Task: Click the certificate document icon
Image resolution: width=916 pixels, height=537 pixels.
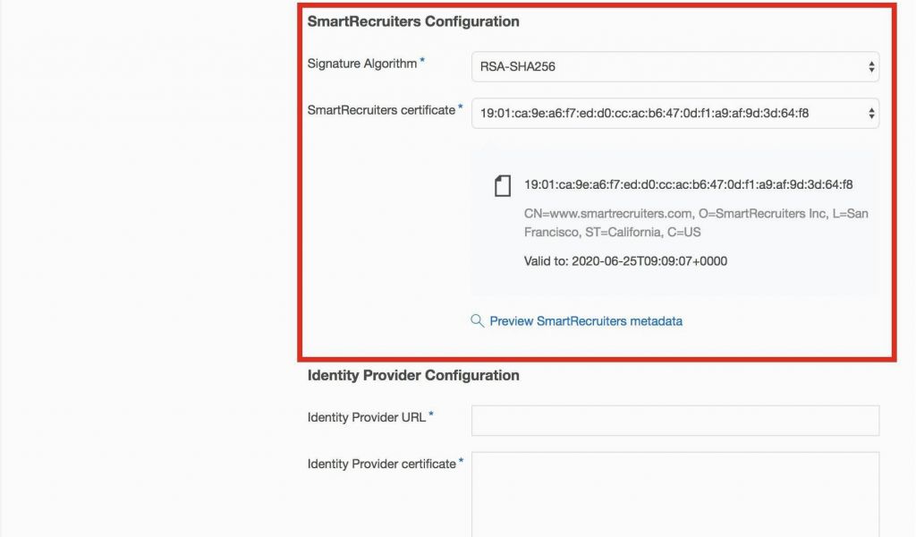Action: 503,185
